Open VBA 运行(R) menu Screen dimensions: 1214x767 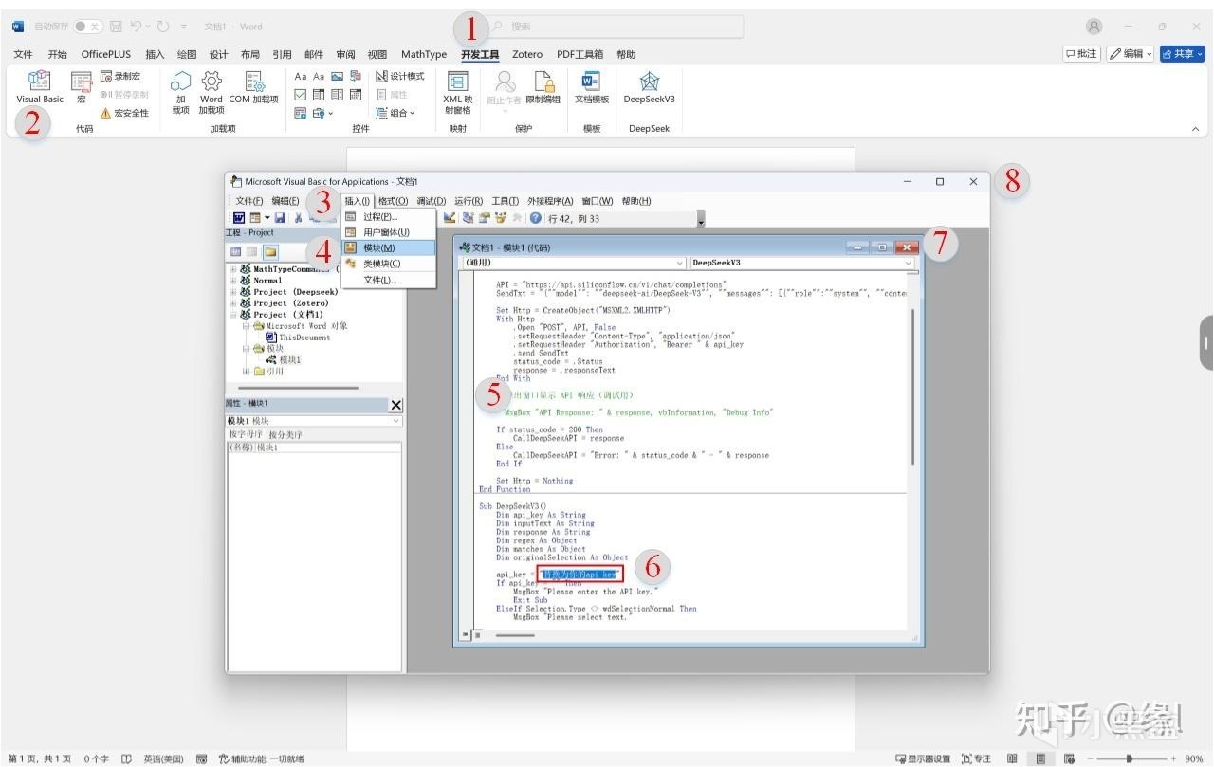(x=469, y=201)
